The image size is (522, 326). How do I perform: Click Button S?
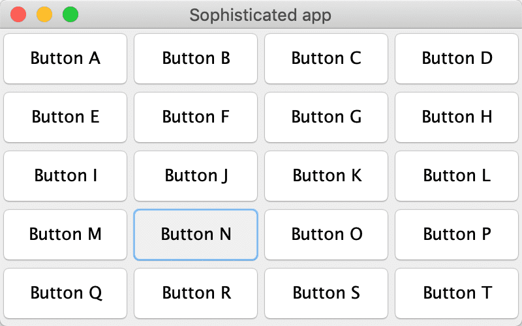point(326,293)
